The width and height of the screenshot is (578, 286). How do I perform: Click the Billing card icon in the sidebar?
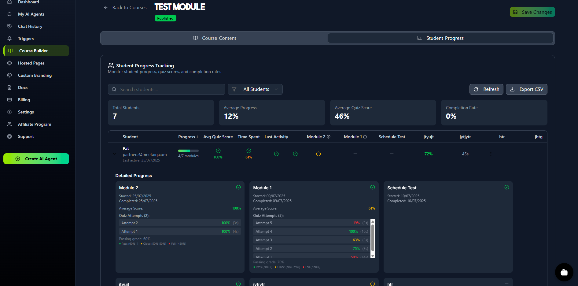tap(9, 100)
